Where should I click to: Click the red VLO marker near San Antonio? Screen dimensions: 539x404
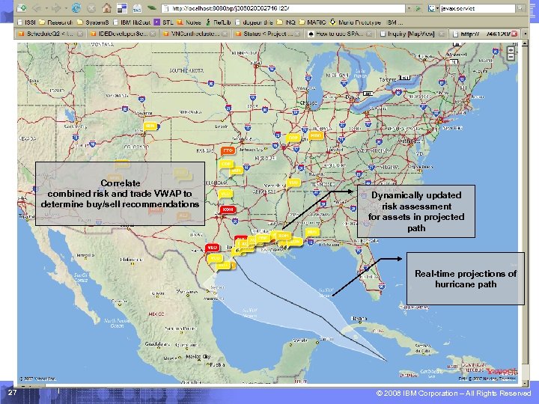coord(212,248)
